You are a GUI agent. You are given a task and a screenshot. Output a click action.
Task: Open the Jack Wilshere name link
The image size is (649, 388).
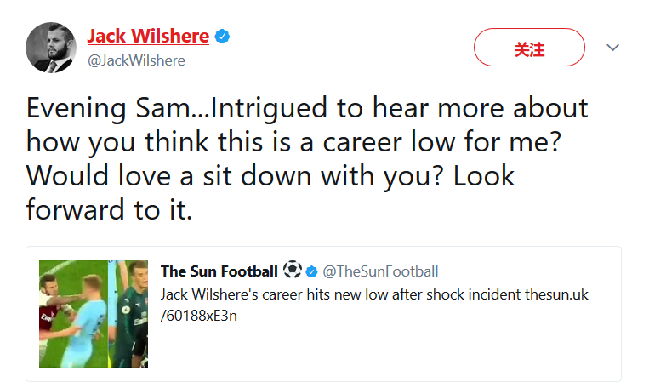[x=148, y=37]
